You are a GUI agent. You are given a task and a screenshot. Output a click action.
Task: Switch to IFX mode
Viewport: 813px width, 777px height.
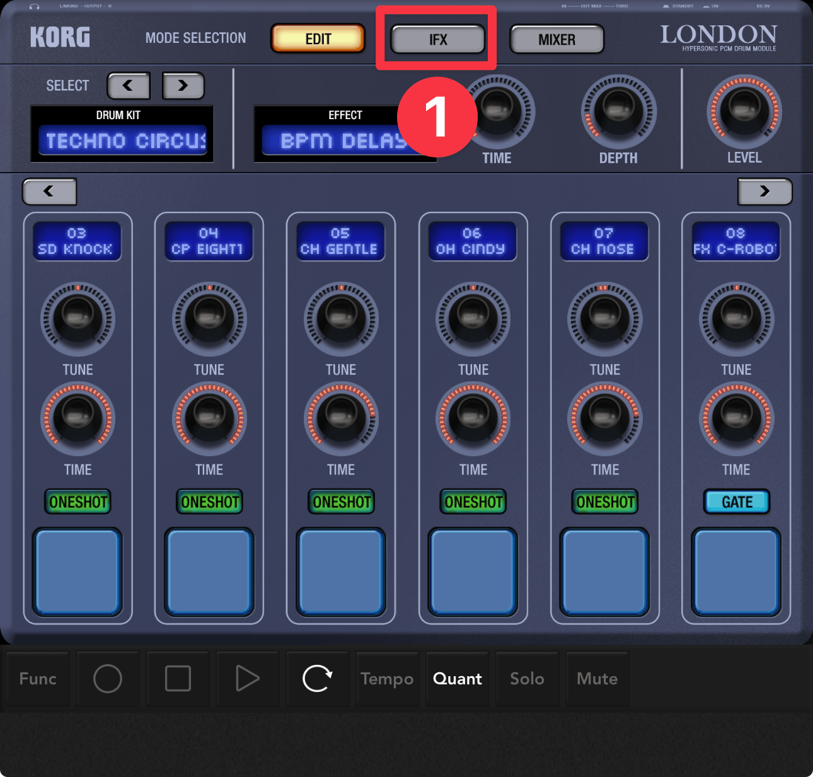click(437, 40)
